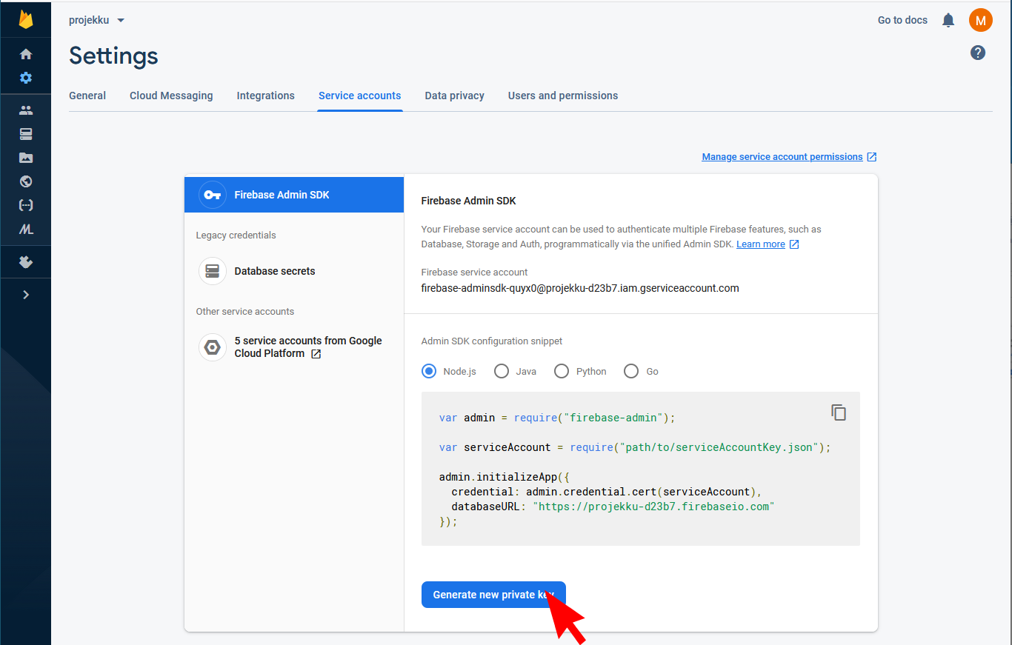Copy the configuration snippet with copy icon
1012x645 pixels.
(x=839, y=412)
